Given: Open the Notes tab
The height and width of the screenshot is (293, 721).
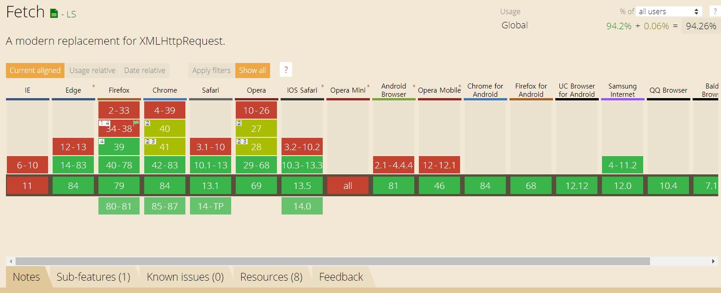Looking at the screenshot, I should pyautogui.click(x=26, y=277).
